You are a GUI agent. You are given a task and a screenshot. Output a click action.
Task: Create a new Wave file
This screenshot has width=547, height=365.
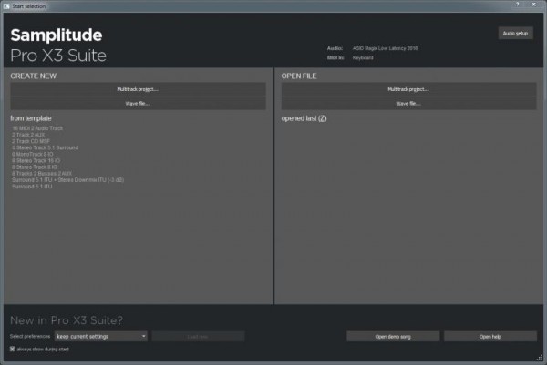138,104
